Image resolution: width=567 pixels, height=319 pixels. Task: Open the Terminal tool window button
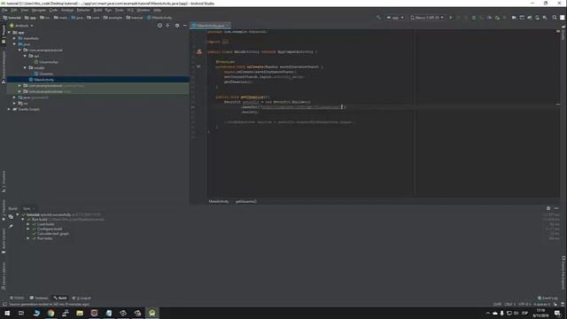tap(39, 298)
